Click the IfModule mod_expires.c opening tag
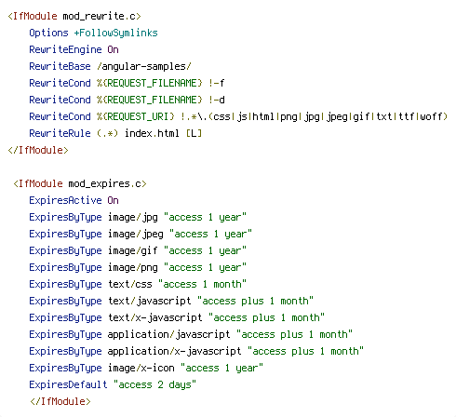The height and width of the screenshot is (417, 456). coord(80,183)
